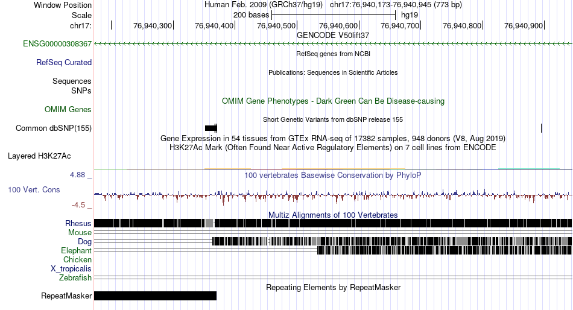Click the gray gap in Rhesus alignment
This screenshot has height=310, width=573.
[209, 223]
